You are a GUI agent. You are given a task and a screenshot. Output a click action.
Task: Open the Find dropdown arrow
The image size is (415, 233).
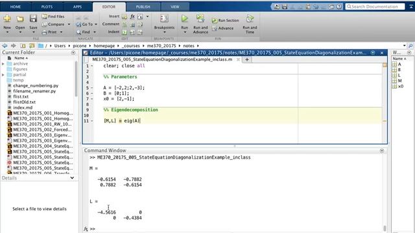click(95, 32)
